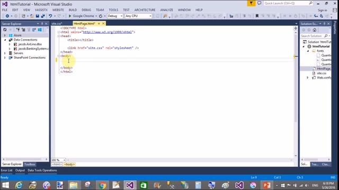Click the Home icon in Solution Explorer
The width and height of the screenshot is (339, 190).
pyautogui.click(x=315, y=30)
